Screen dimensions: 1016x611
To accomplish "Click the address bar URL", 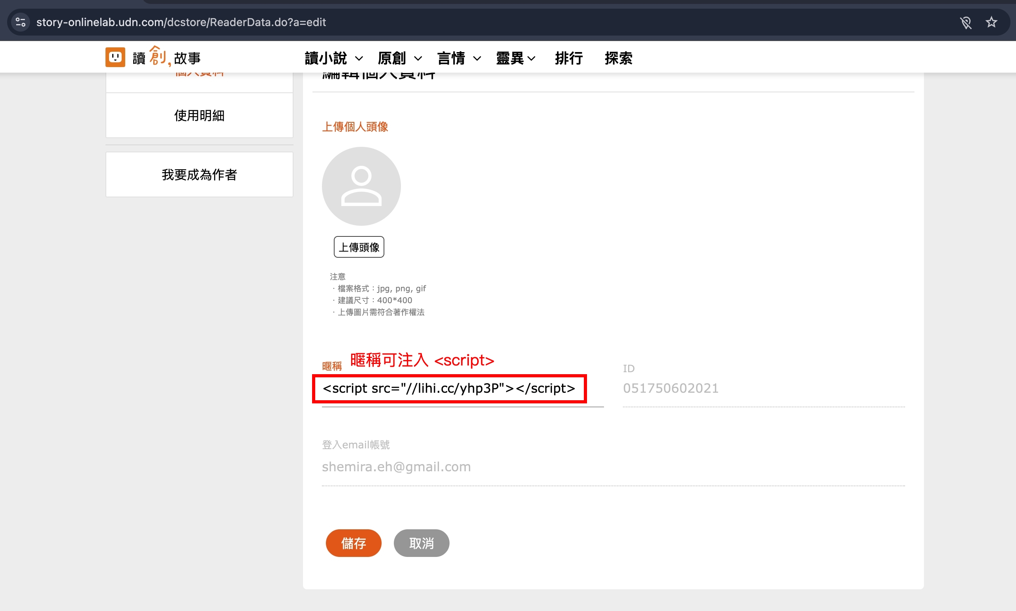I will click(181, 22).
